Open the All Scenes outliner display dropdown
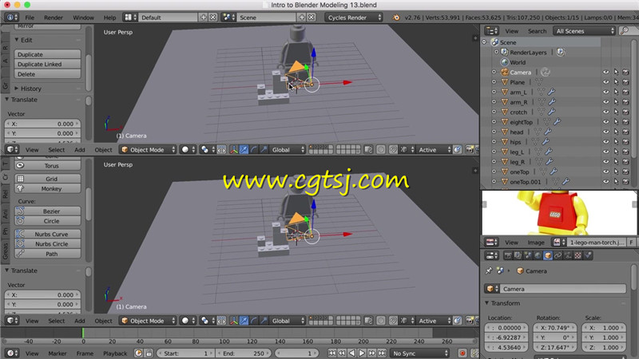 (x=584, y=31)
